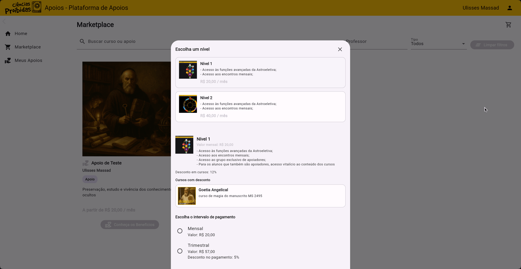
Task: Select the Nível 1 plan card
Action: pos(260,72)
